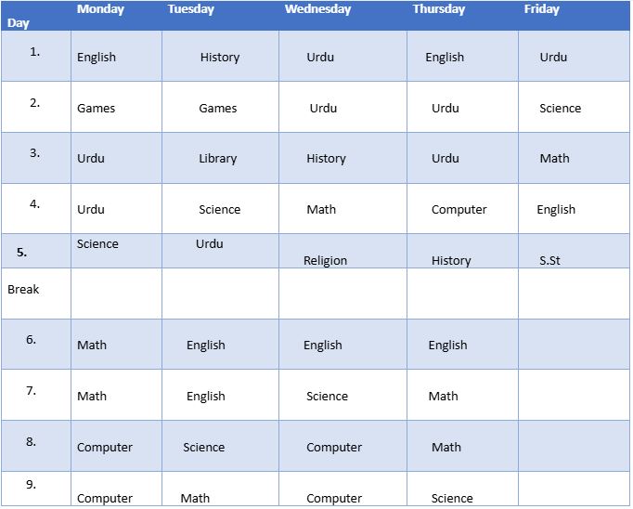Select Monday period 2 Games cell
Viewport: 633px width, 509px height.
(116, 107)
